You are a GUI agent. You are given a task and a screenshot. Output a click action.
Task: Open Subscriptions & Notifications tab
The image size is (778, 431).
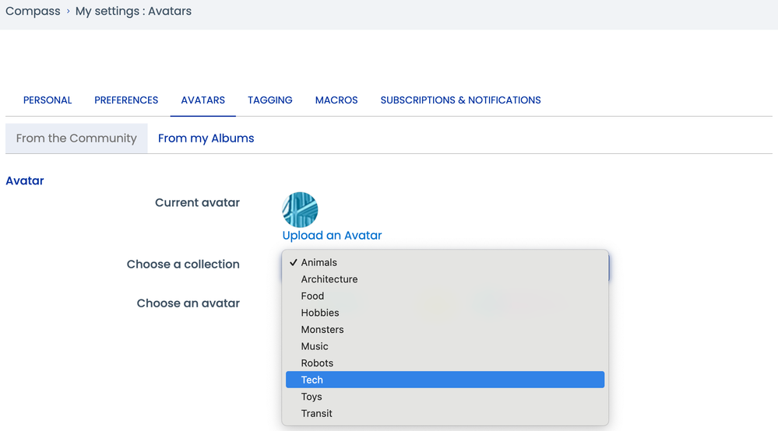coord(460,100)
